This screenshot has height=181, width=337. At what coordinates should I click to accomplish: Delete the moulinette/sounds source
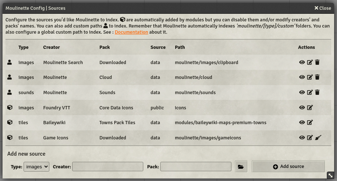pos(317,92)
